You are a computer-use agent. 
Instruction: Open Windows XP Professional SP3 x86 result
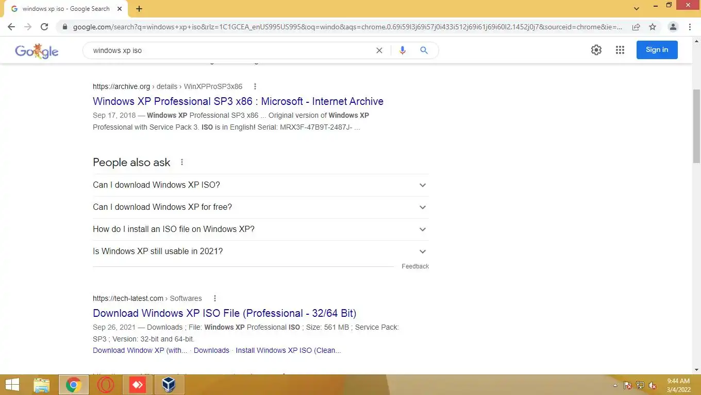[x=238, y=101]
